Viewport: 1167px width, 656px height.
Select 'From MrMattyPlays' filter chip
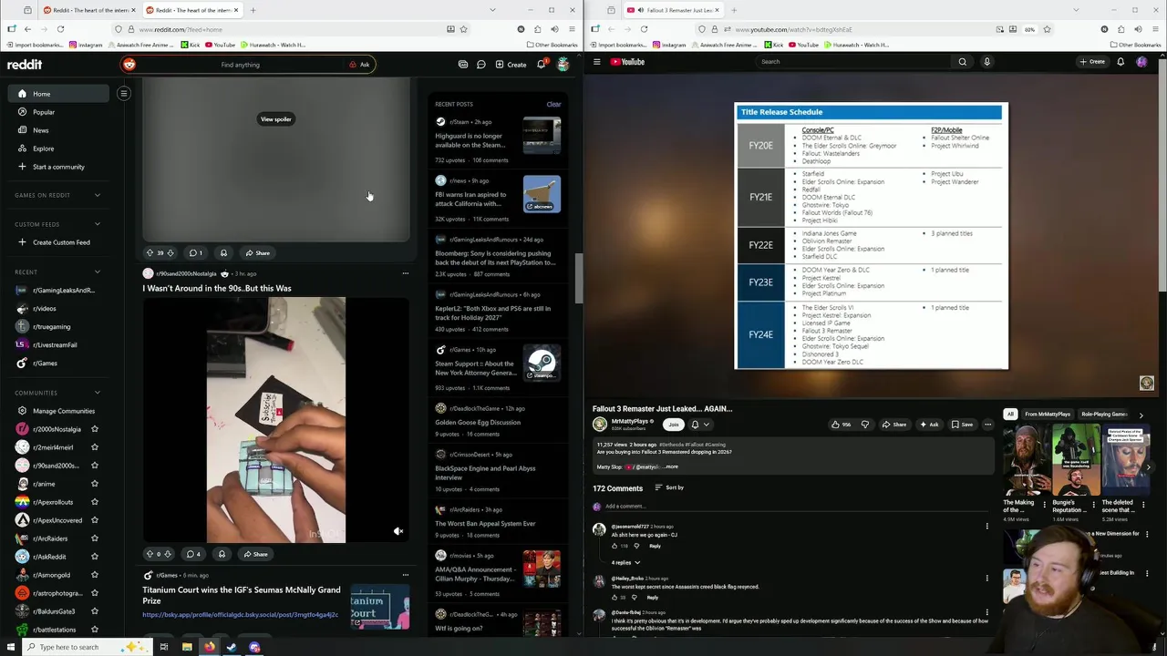[1048, 415]
